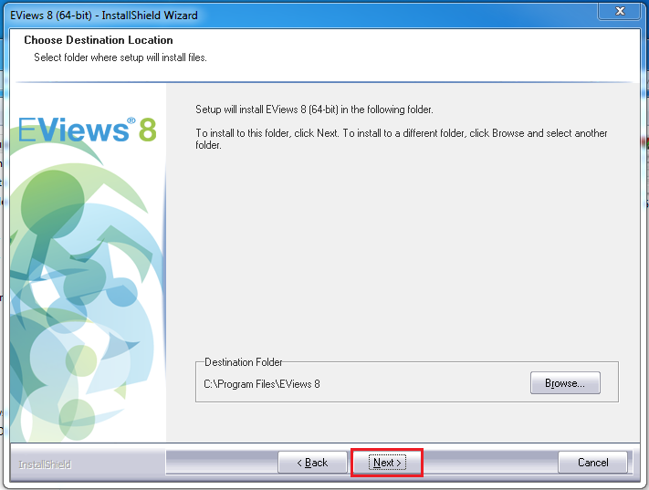Click the Destination Folder group label
Screen dimensions: 649x490
pos(244,362)
